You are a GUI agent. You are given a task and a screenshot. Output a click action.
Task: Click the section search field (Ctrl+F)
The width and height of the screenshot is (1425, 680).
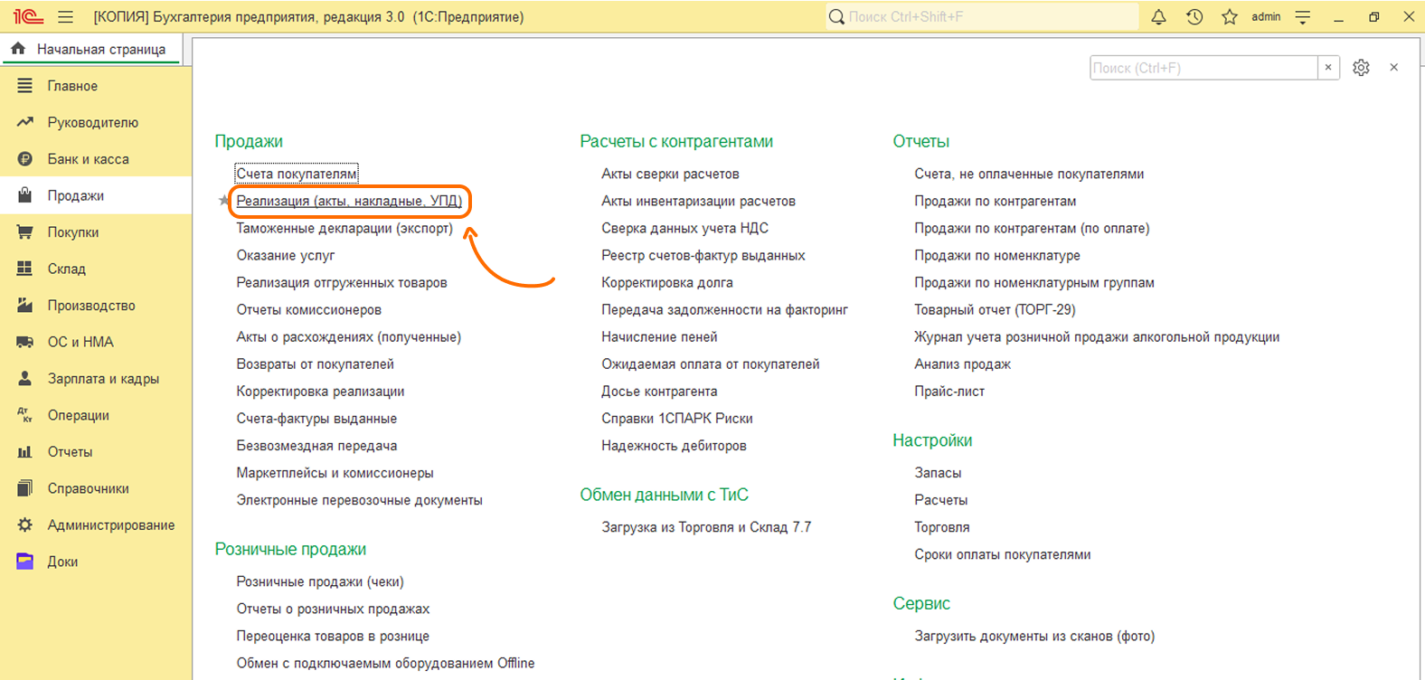click(x=1203, y=68)
